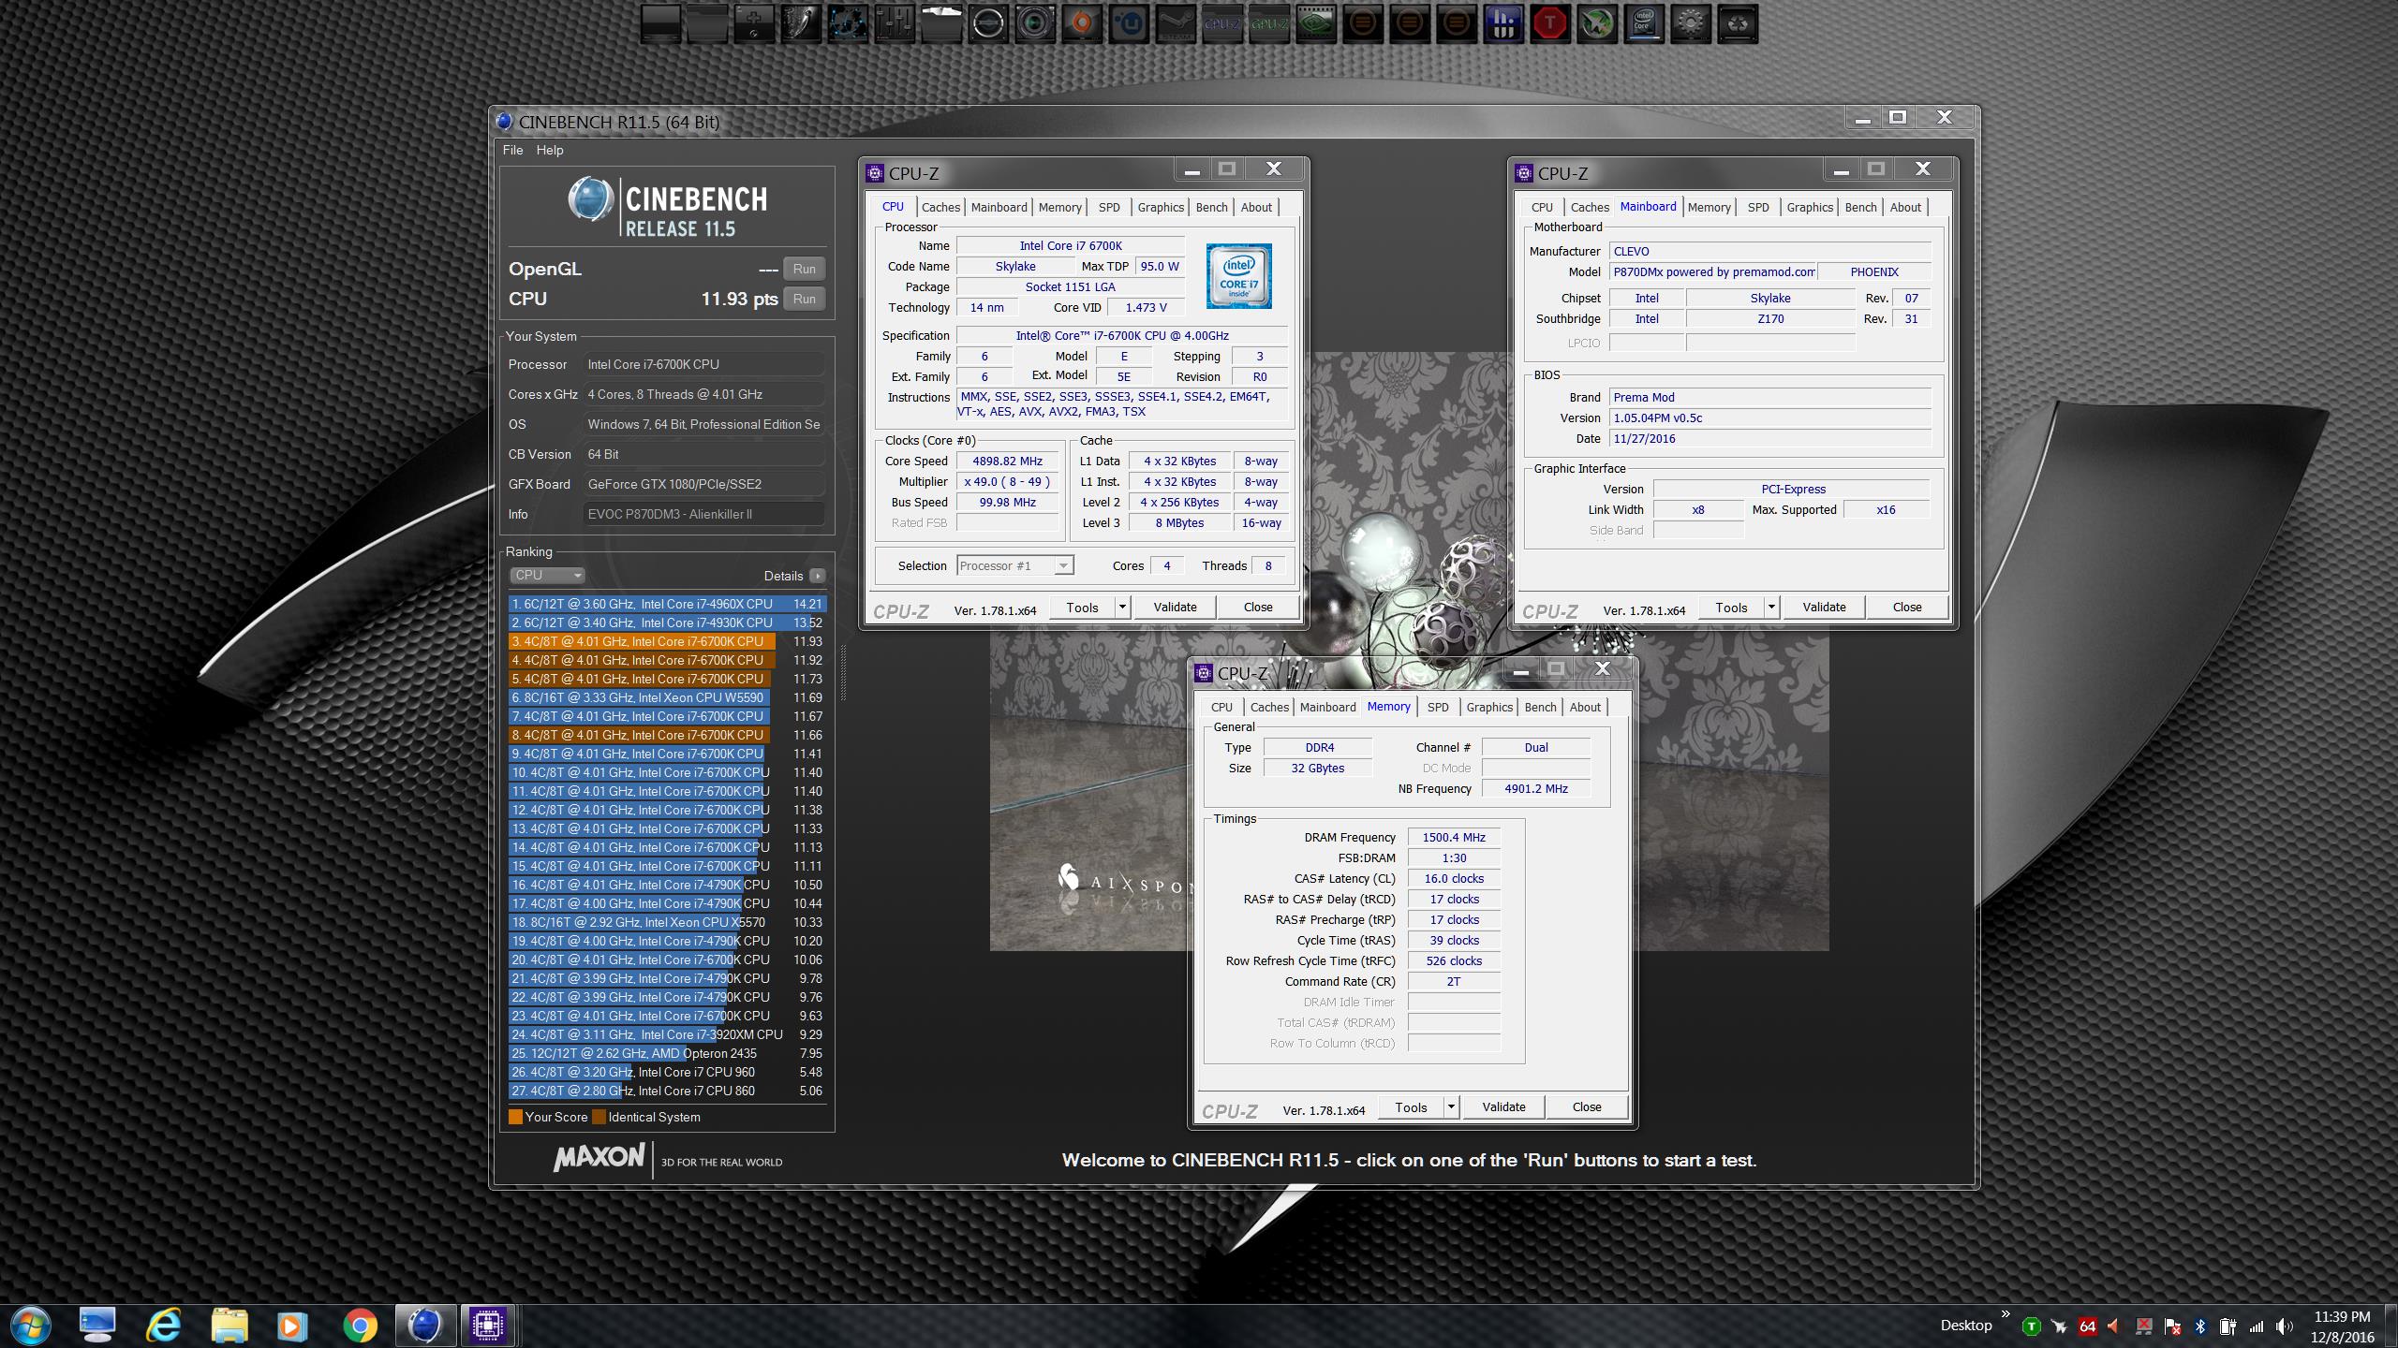Image resolution: width=2398 pixels, height=1348 pixels.
Task: Open Tools dropdown arrow in Memory window
Action: pyautogui.click(x=1451, y=1107)
